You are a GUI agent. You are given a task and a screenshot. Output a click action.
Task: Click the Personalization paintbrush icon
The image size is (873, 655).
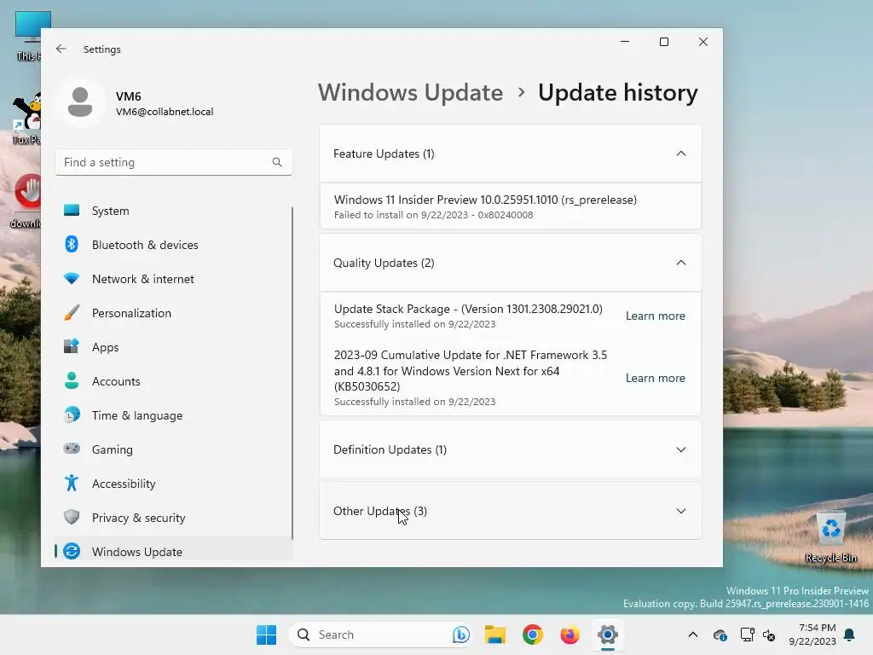click(72, 312)
